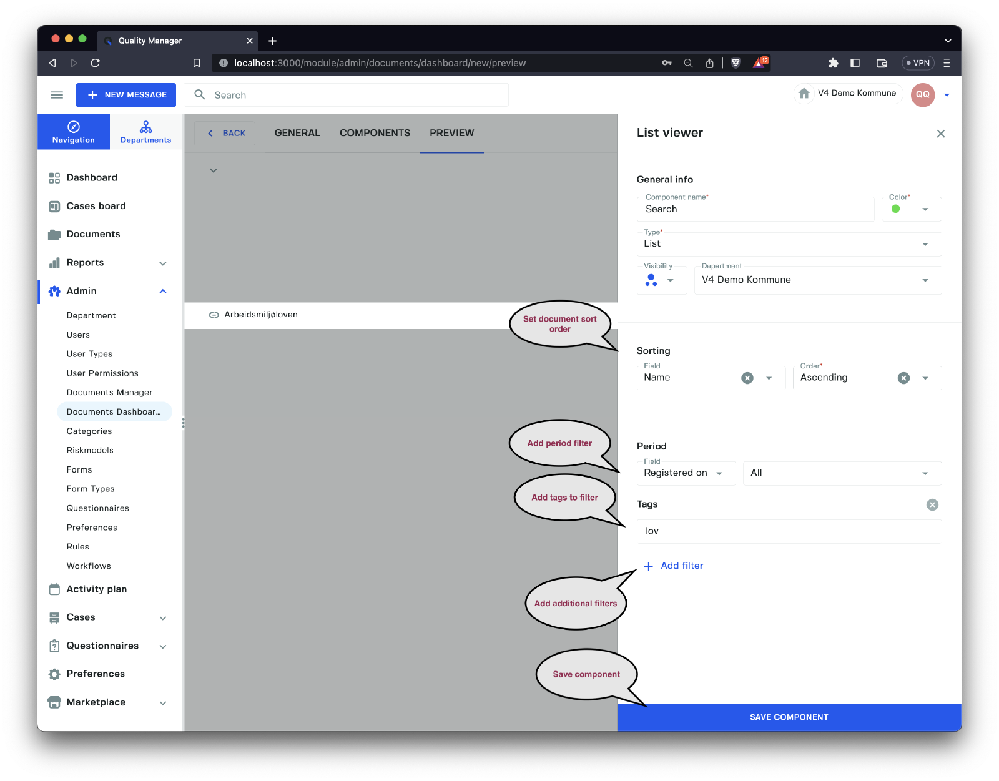Switch to the GENERAL tab
999x781 pixels.
(x=297, y=133)
